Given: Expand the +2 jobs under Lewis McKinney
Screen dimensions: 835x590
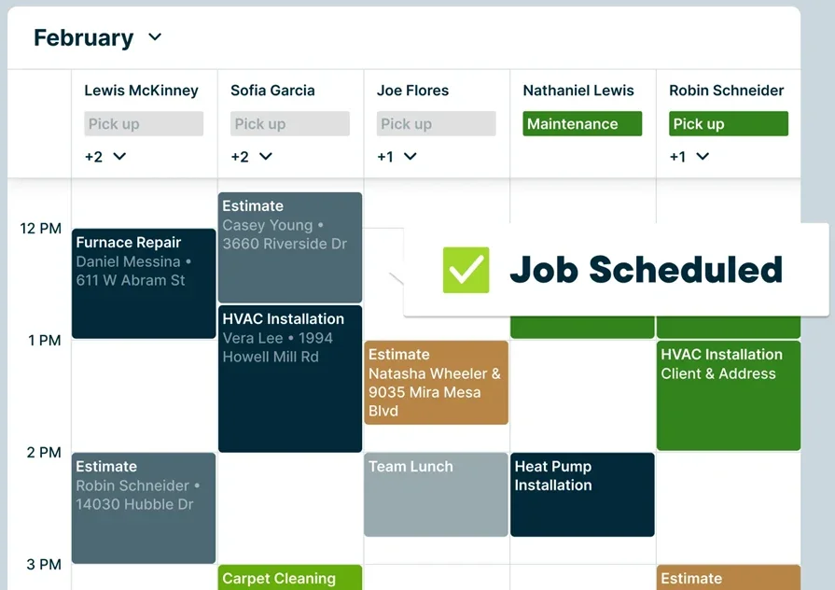Looking at the screenshot, I should click(104, 157).
